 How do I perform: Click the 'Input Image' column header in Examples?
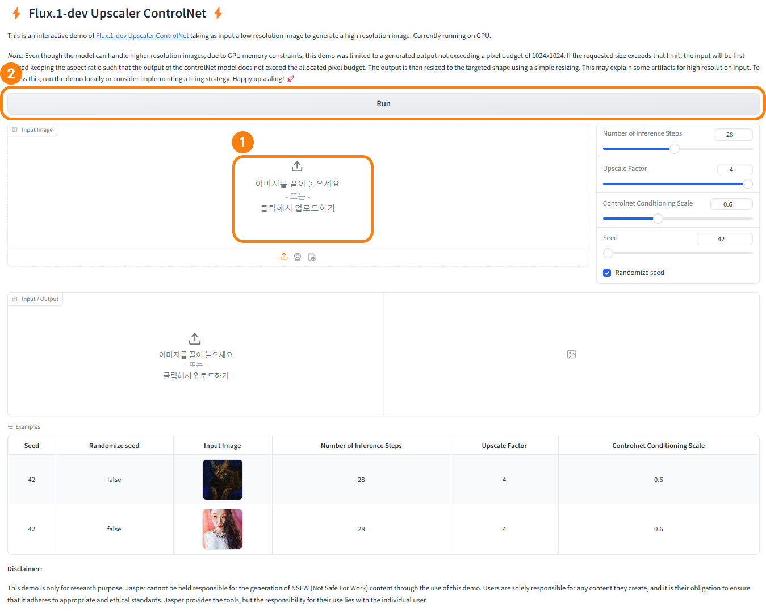click(x=223, y=446)
